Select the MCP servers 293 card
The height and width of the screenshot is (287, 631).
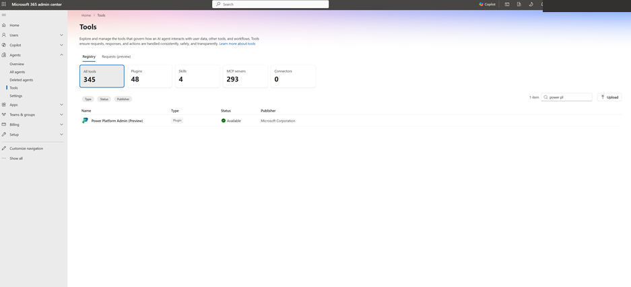[245, 76]
